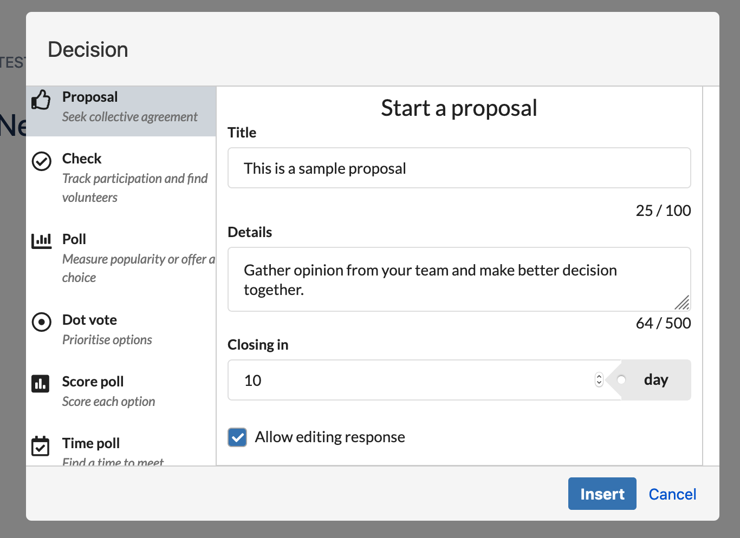Untick the Allow editing response checkbox
This screenshot has width=740, height=538.
point(237,437)
